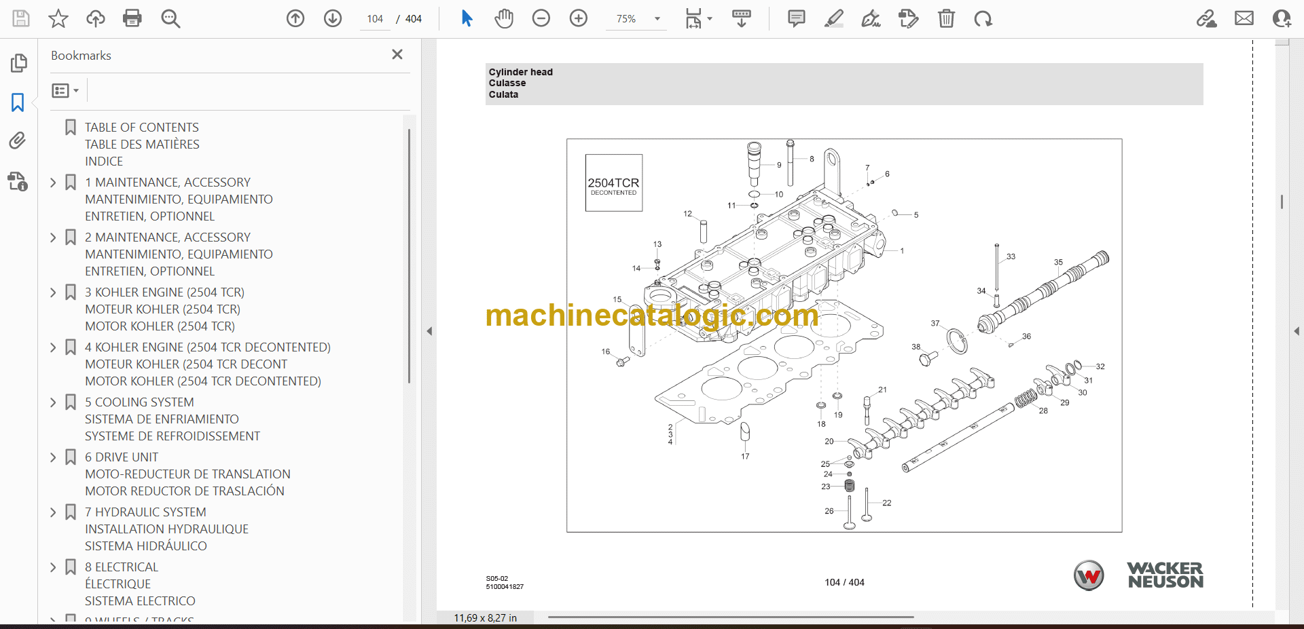
Task: Open the Attachments paperclip panel
Action: [x=18, y=140]
